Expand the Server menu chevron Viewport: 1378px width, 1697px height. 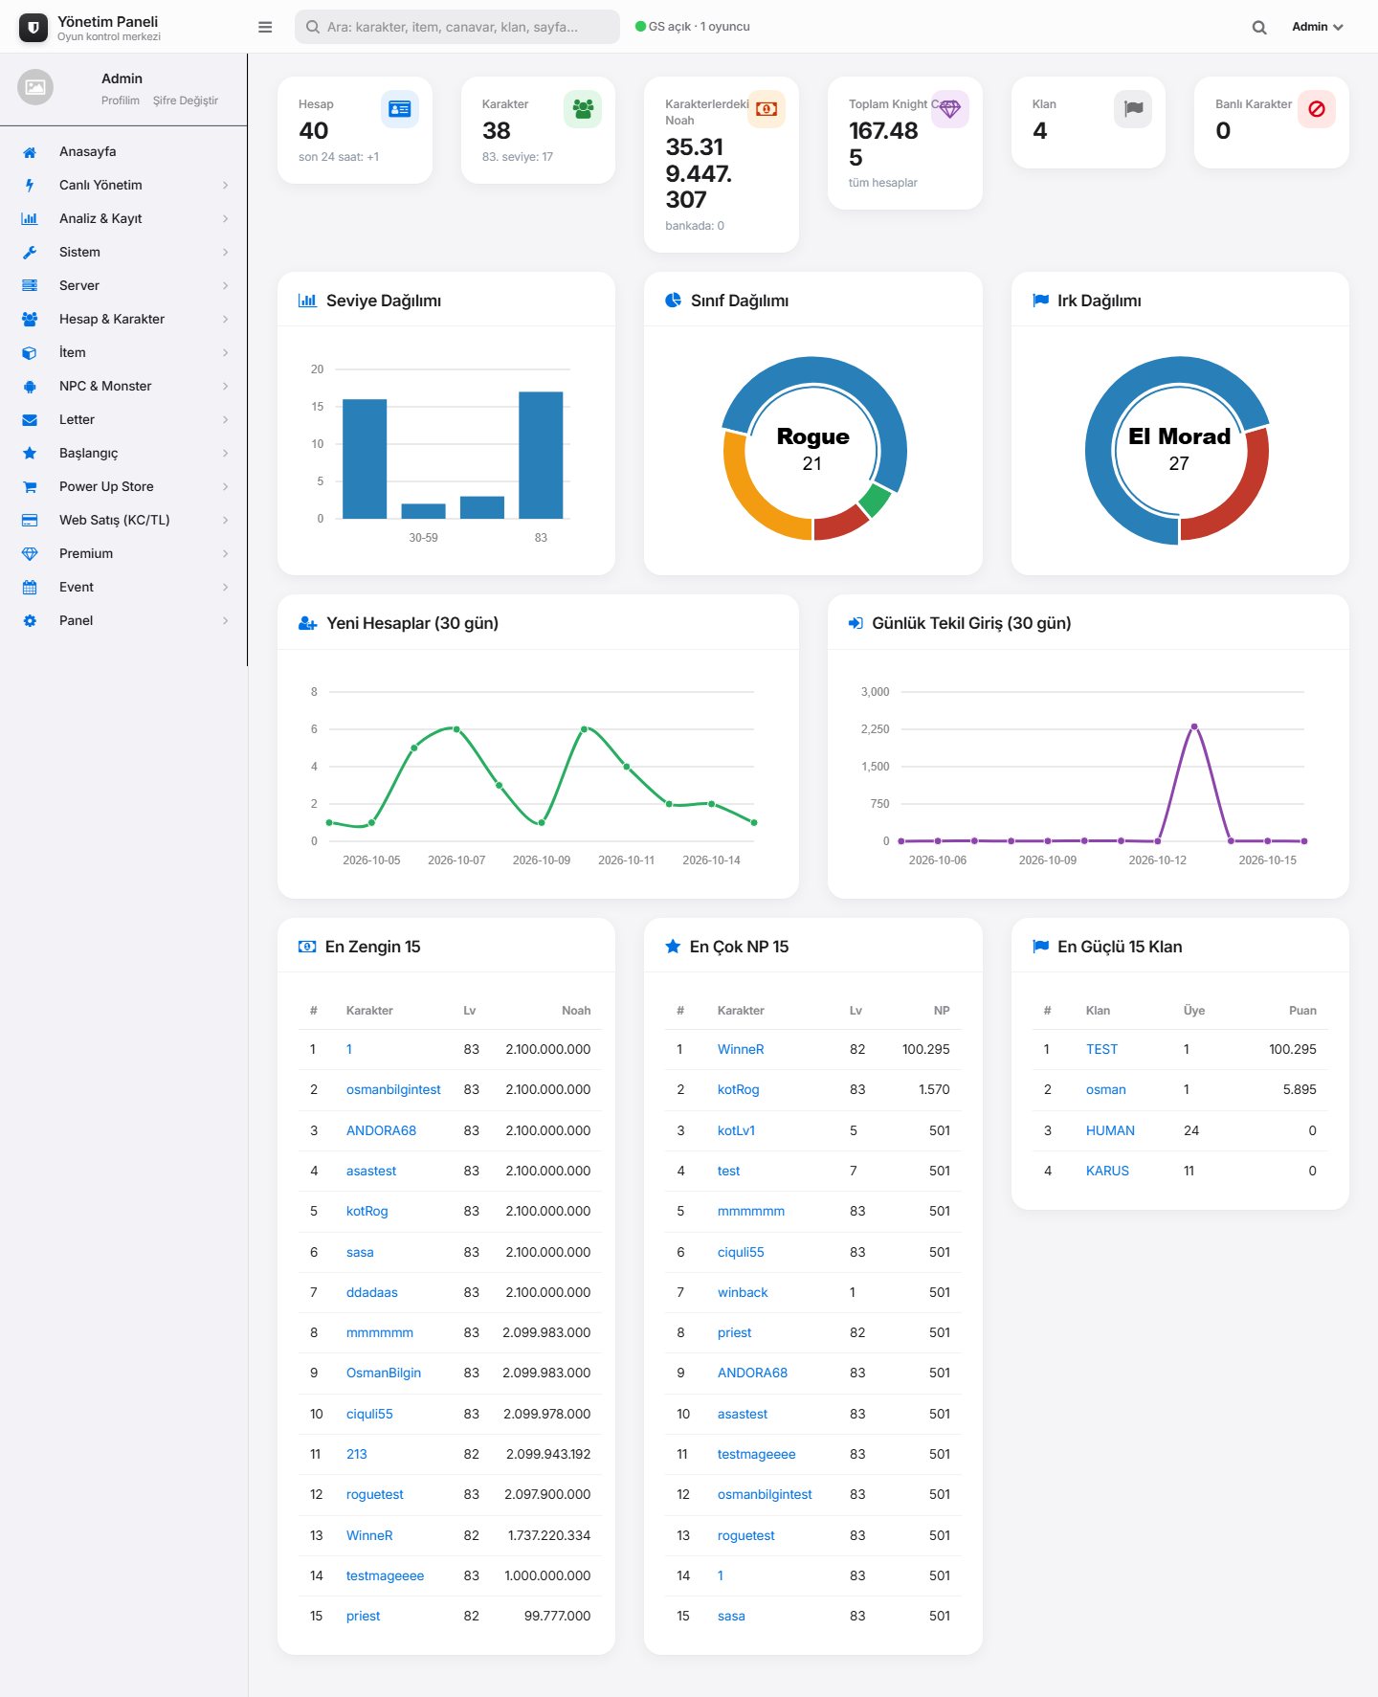coord(225,286)
